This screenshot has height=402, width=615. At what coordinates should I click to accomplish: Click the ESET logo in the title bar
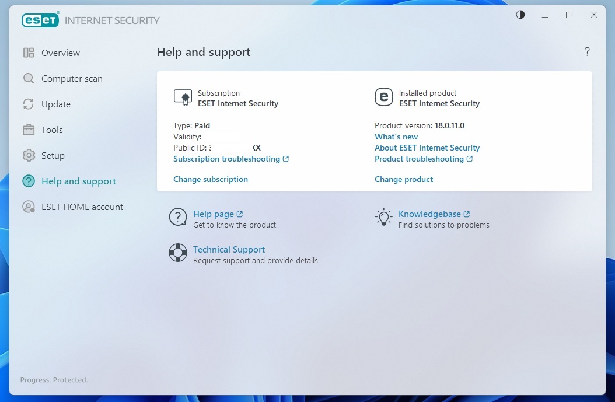(x=40, y=20)
